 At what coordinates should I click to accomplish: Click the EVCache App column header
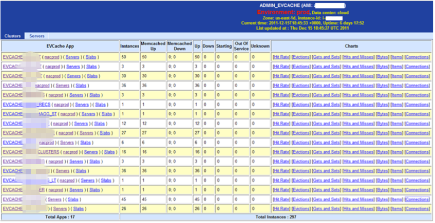pyautogui.click(x=60, y=46)
